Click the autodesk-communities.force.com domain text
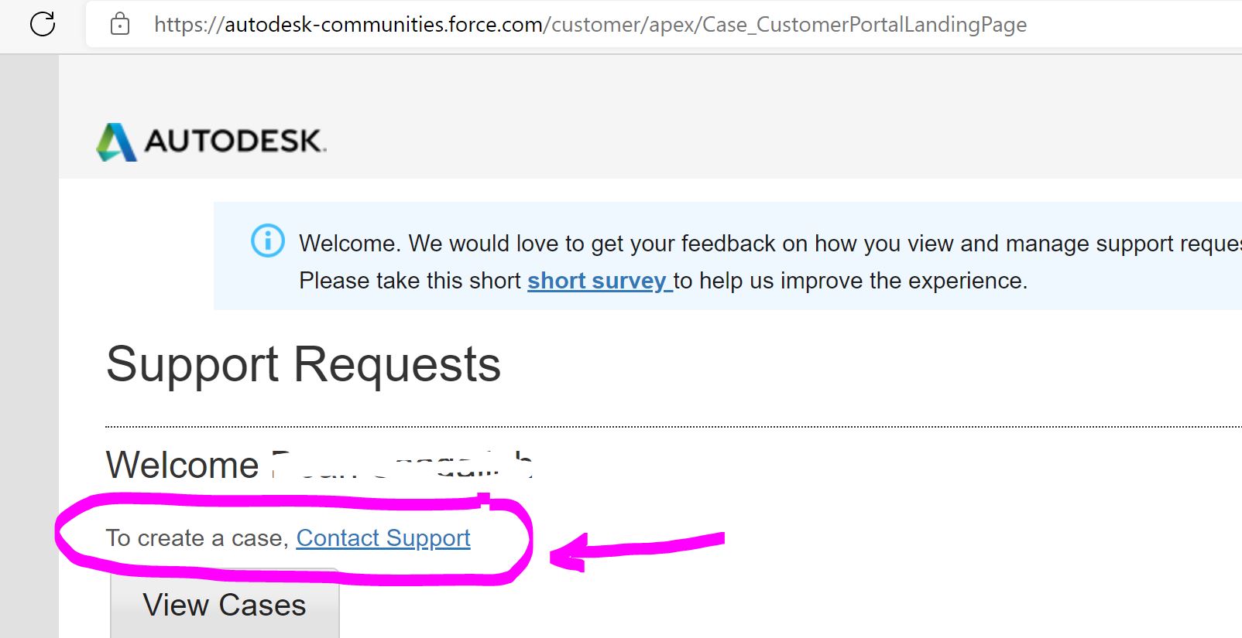The image size is (1242, 638). click(x=383, y=25)
